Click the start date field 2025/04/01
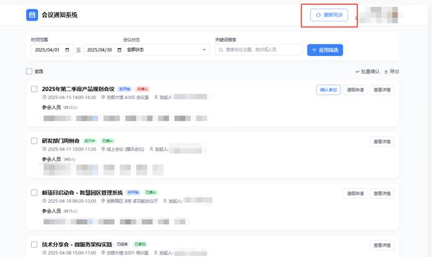The image size is (432, 257). (x=52, y=50)
